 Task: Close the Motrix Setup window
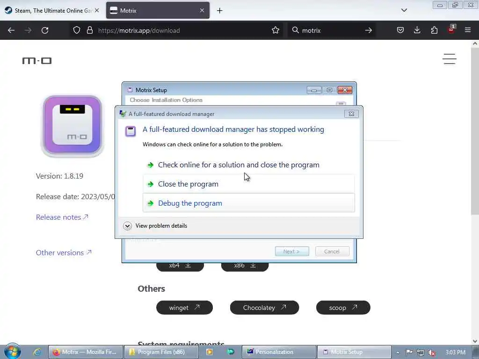point(345,90)
